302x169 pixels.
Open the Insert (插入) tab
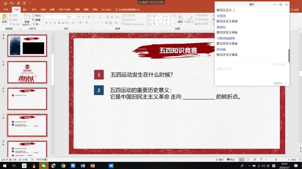coord(25,9)
